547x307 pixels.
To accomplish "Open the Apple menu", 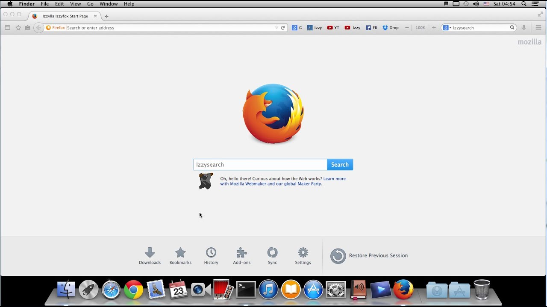I will (x=10, y=4).
